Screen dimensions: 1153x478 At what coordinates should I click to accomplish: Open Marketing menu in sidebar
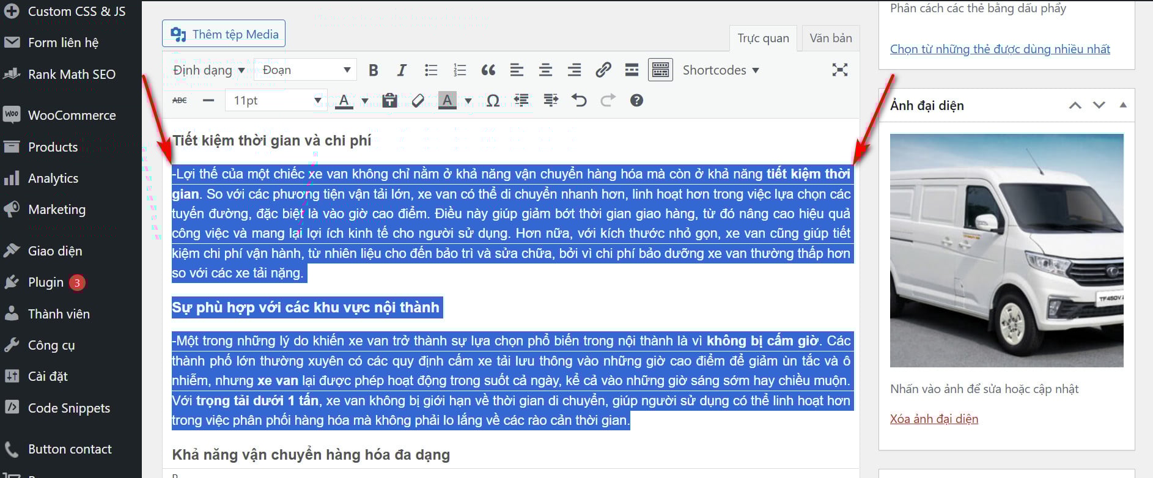point(71,210)
